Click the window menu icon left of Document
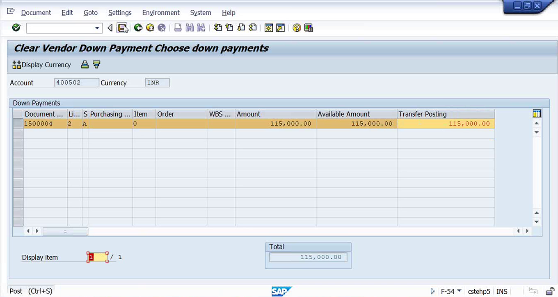558x297 pixels. tap(11, 12)
